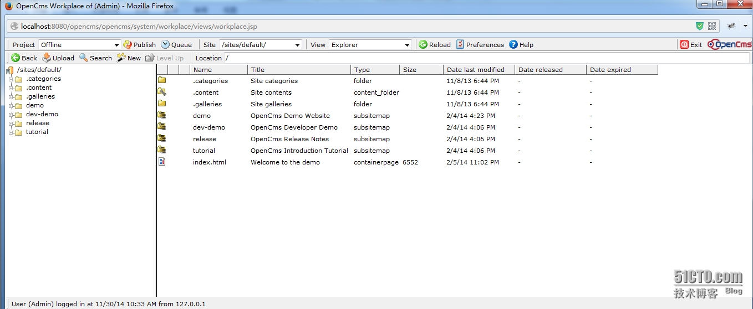This screenshot has height=309, width=753.
Task: Create a New resource with wand icon
Action: coord(121,58)
